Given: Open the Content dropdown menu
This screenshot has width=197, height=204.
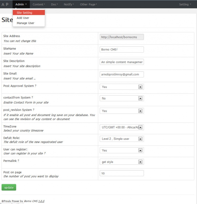Looking at the screenshot, I should [39, 4].
